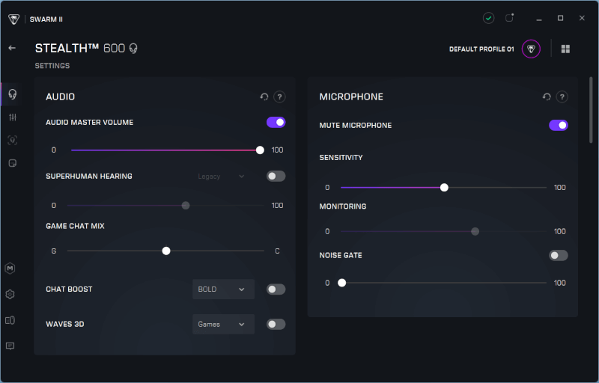Click the green checkmark status icon

[488, 18]
